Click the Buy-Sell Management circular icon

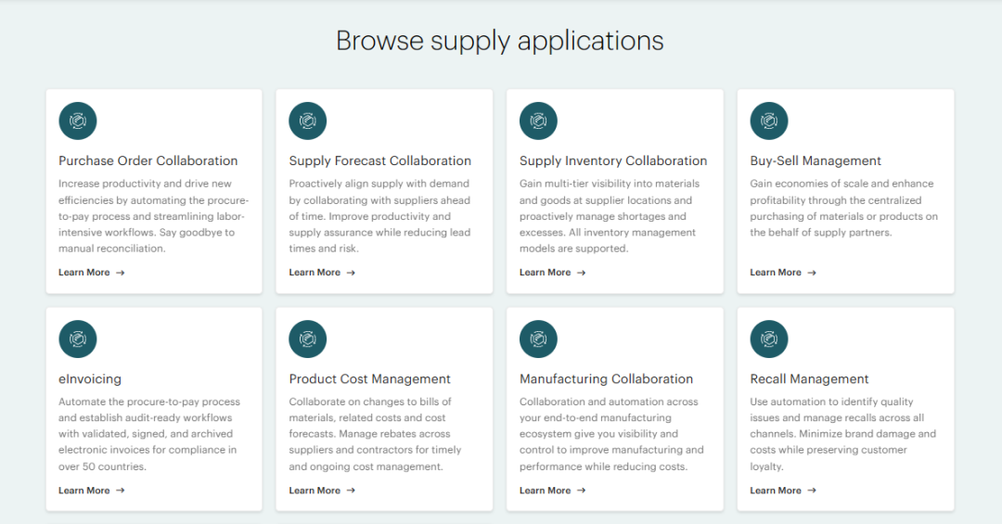click(x=769, y=121)
